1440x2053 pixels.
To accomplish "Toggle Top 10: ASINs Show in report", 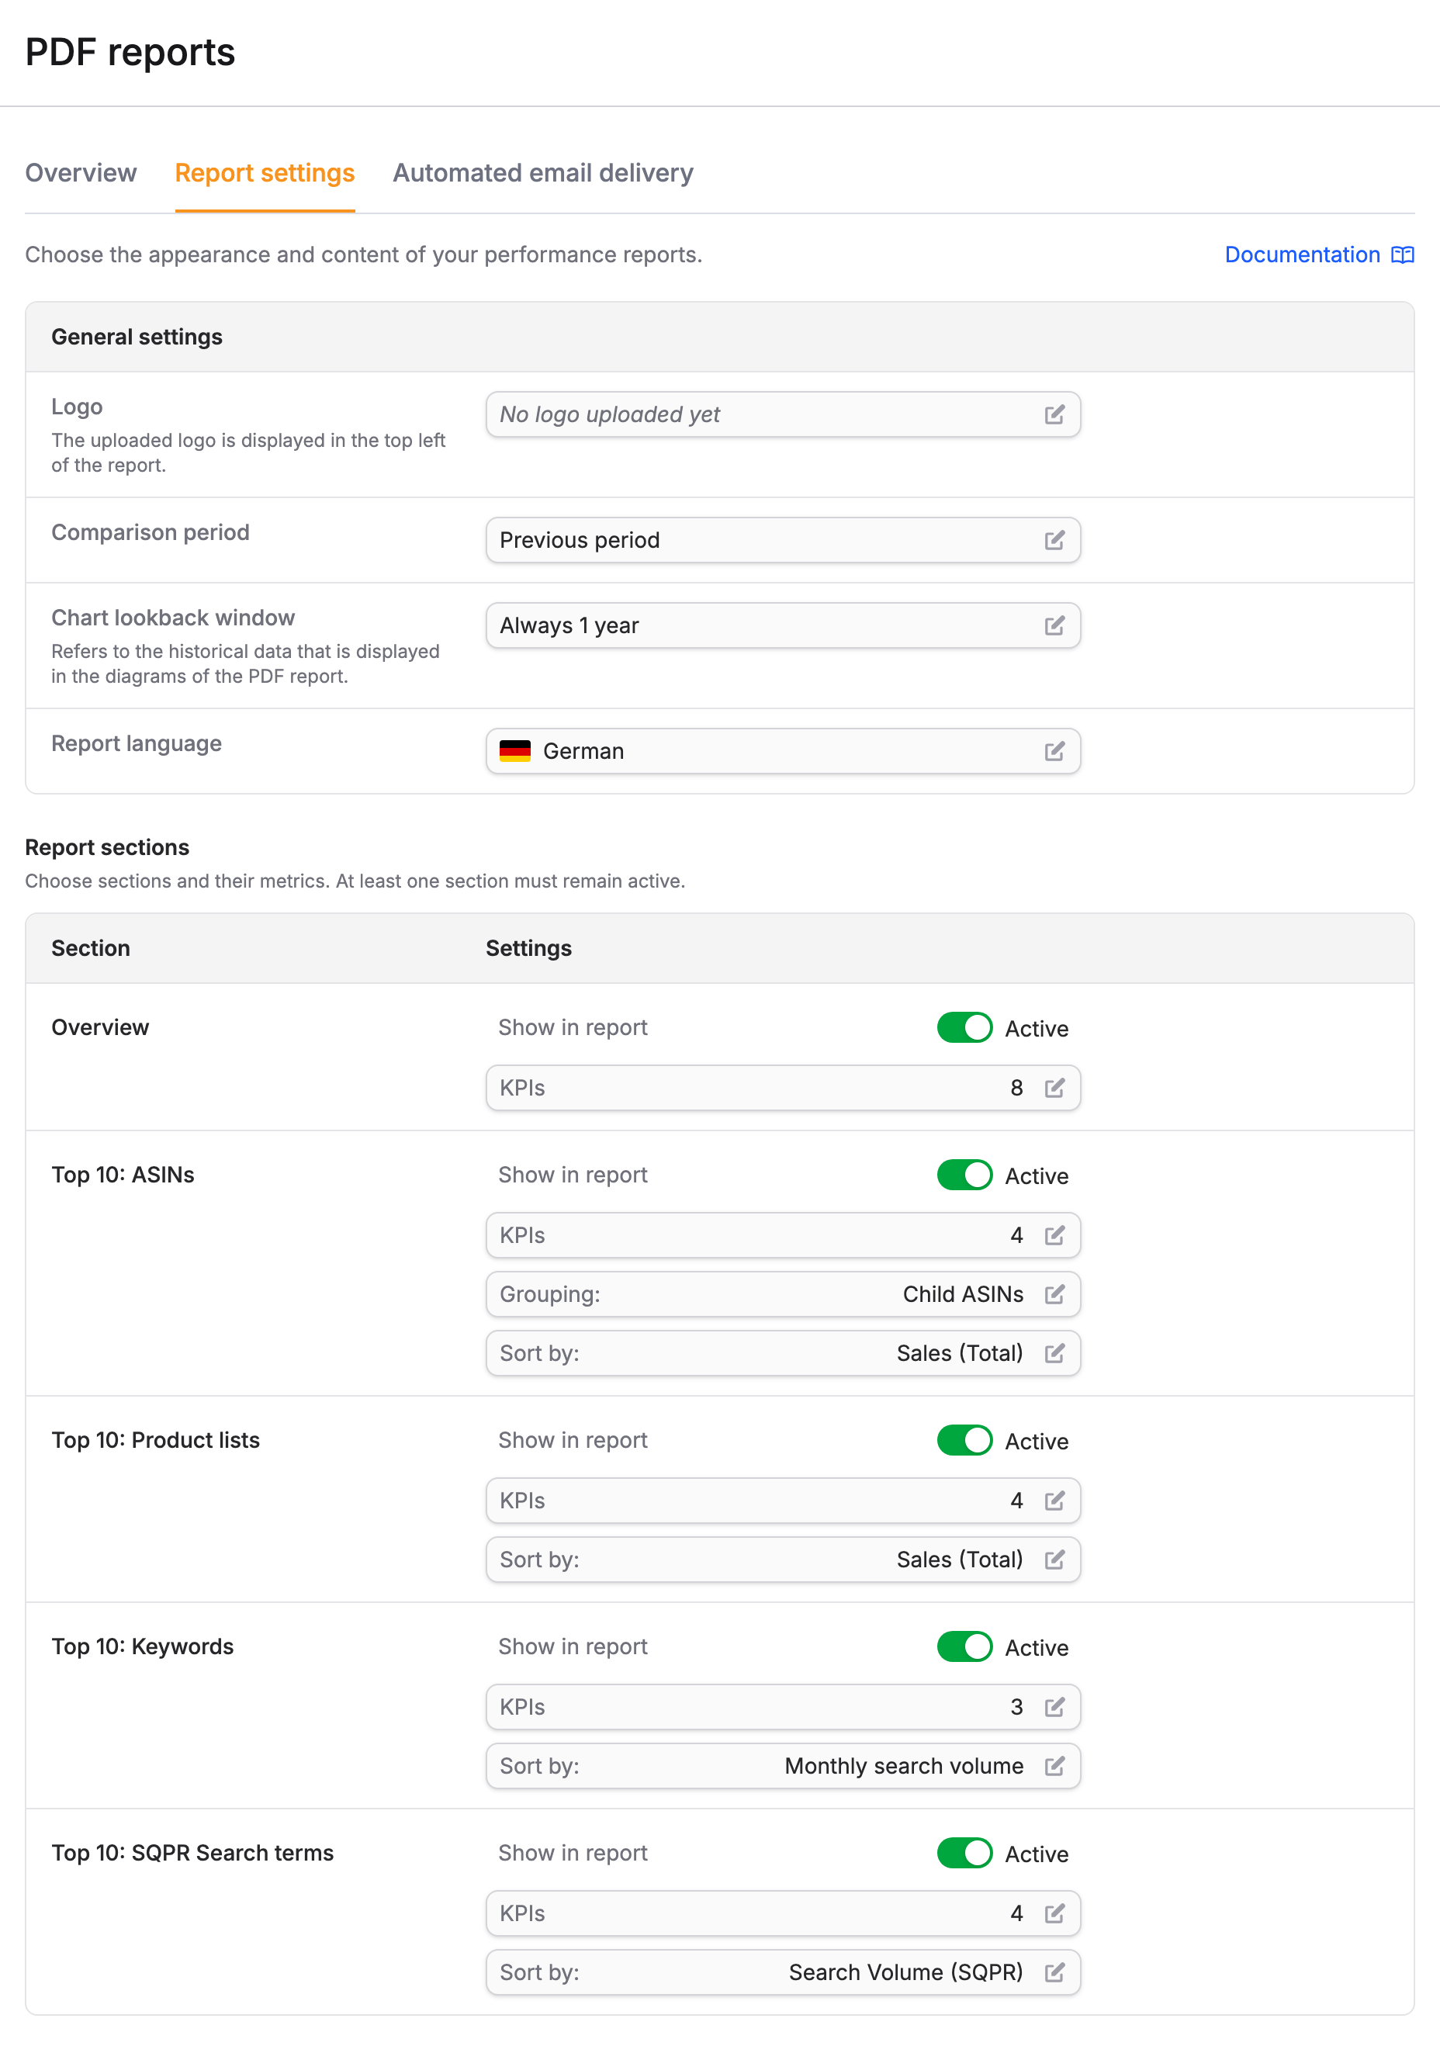I will (964, 1175).
